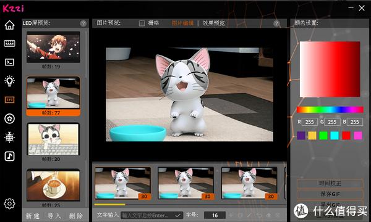Screen dimensions: 371x222
Task: Click the 文字输入 text box
Action: point(151,215)
